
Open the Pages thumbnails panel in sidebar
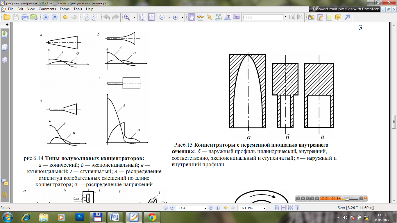click(5, 47)
